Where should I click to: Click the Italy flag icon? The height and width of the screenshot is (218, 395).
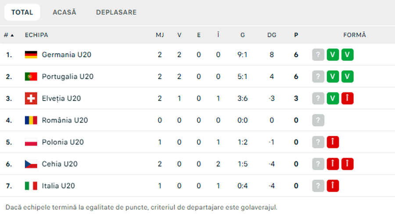pos(31,186)
